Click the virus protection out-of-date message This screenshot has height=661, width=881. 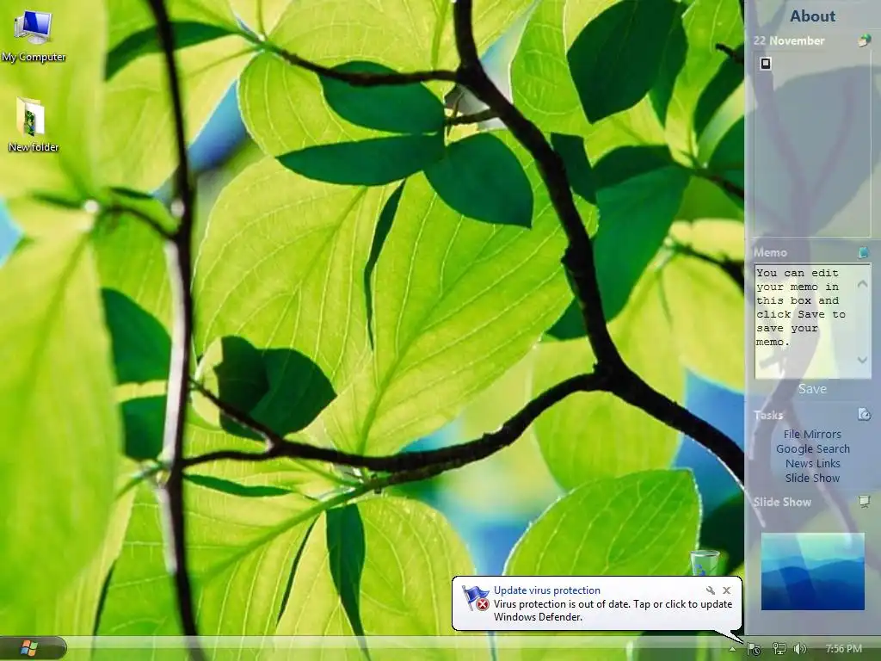pos(613,610)
